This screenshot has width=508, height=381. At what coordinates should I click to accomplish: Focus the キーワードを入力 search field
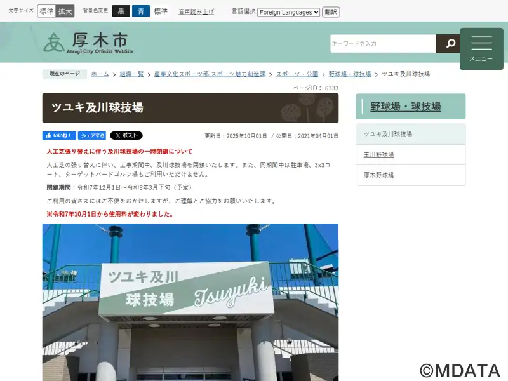click(x=383, y=43)
